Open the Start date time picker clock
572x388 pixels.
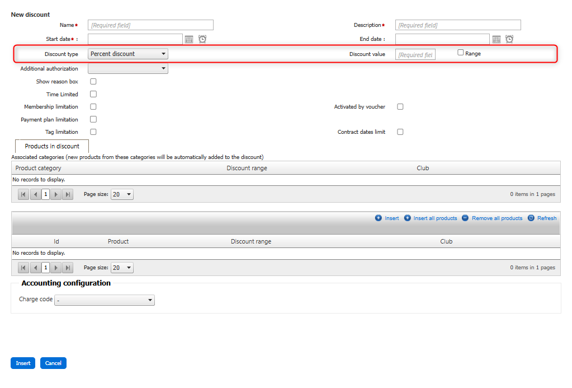point(202,39)
